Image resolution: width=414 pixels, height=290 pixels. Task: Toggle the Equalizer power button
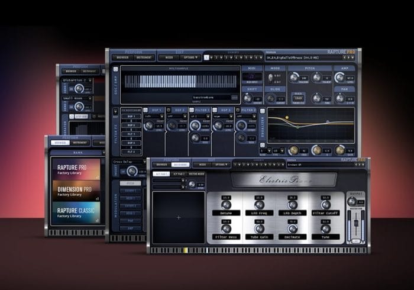(x=262, y=111)
